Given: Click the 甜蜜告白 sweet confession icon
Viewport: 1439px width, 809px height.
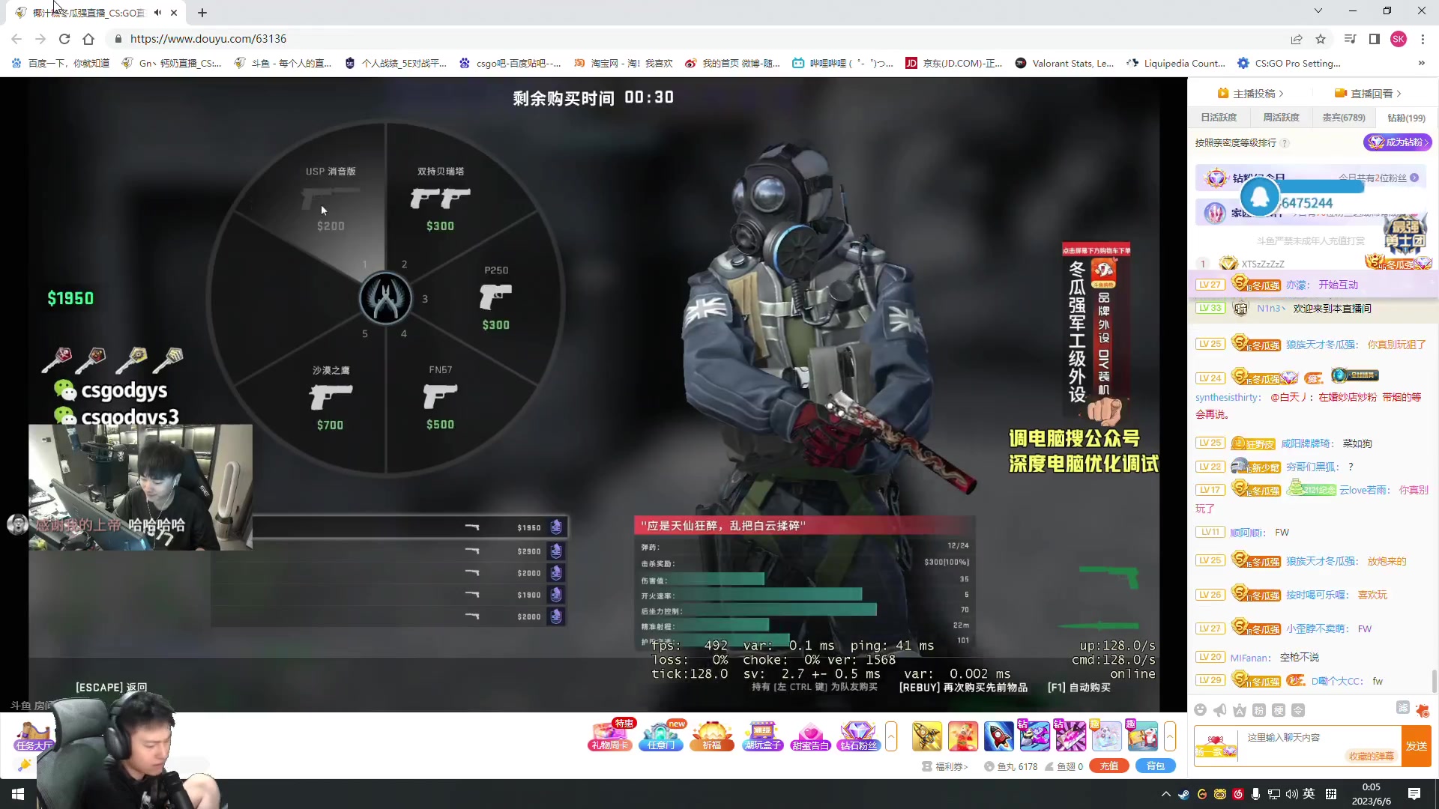Looking at the screenshot, I should (x=810, y=735).
